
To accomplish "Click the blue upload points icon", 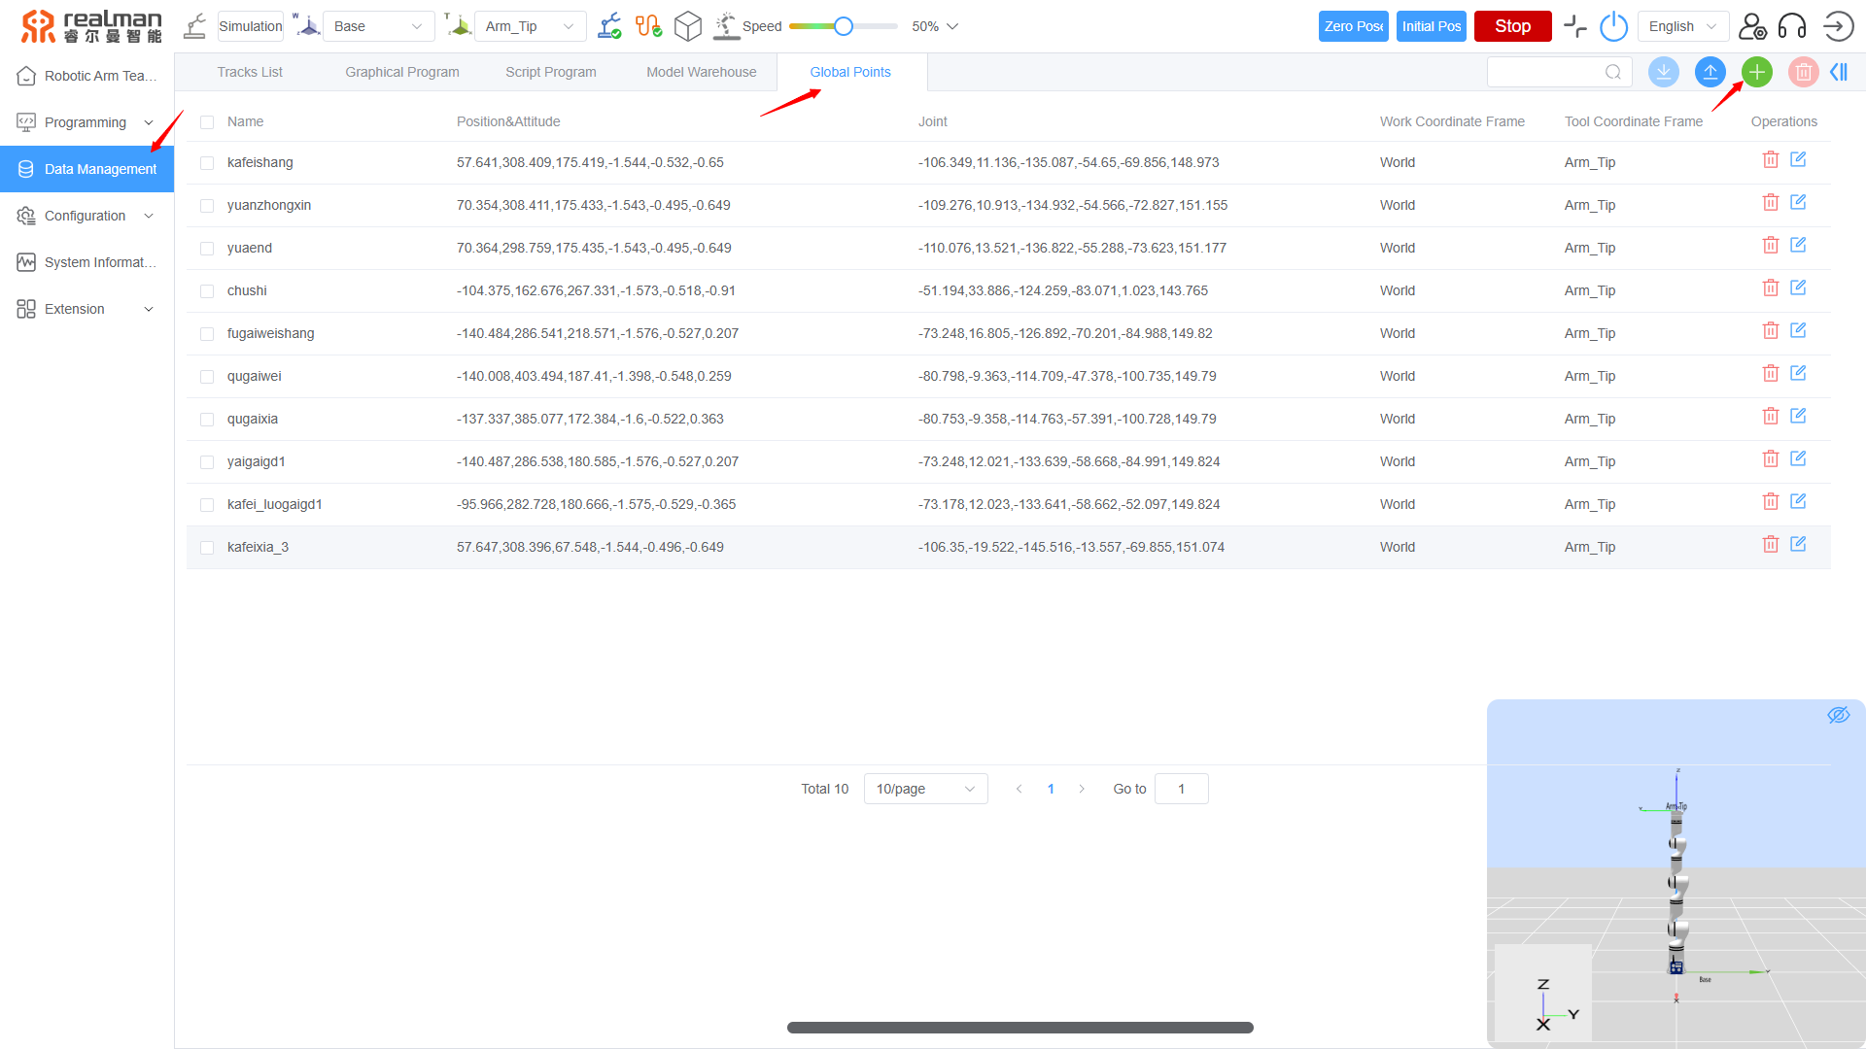I will [x=1710, y=72].
